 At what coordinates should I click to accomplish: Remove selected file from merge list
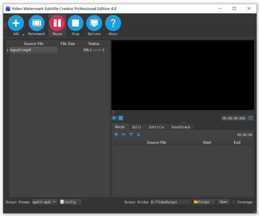click(123, 135)
